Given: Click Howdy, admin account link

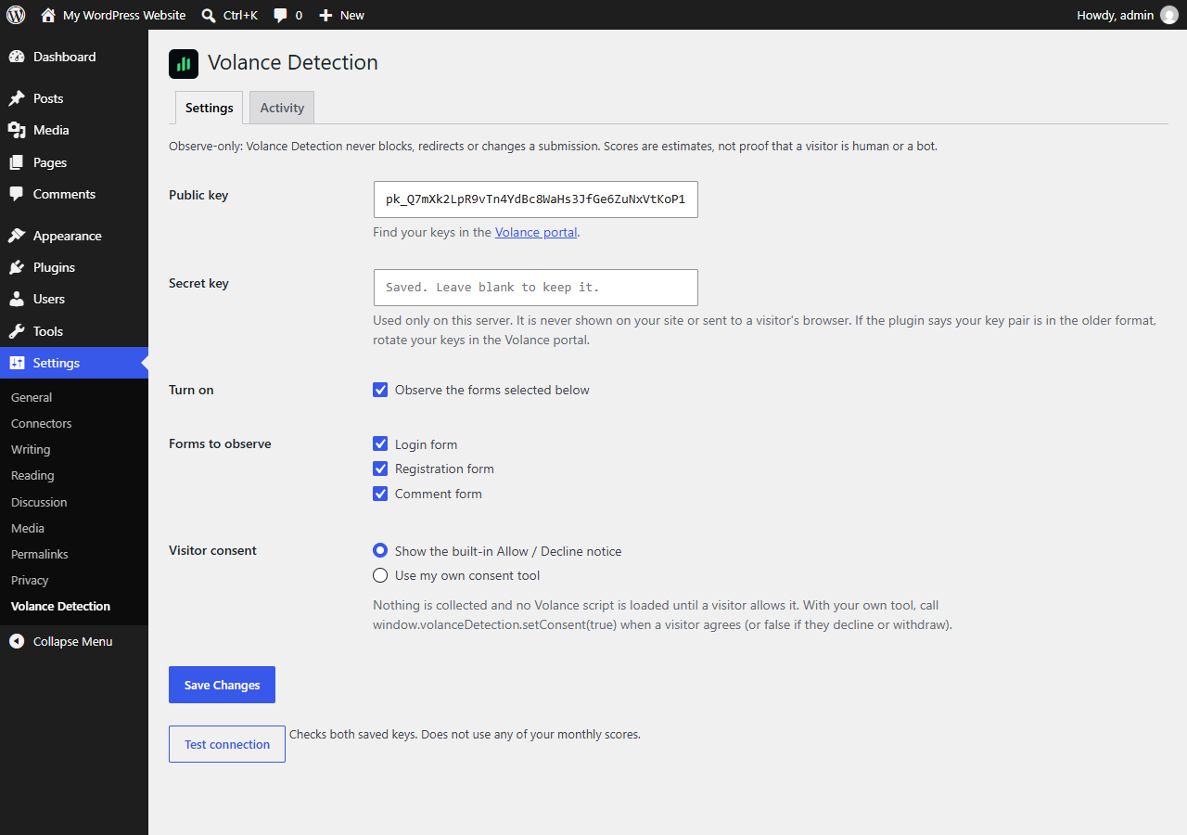Looking at the screenshot, I should pos(1128,15).
